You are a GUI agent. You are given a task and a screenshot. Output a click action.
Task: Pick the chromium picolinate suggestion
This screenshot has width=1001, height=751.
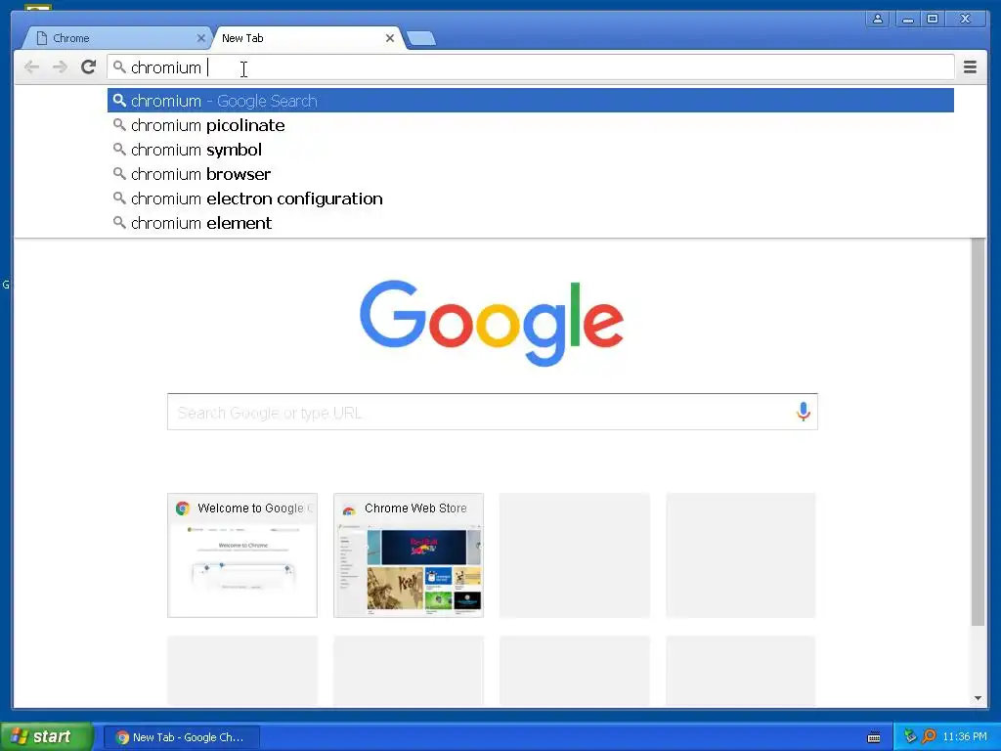click(531, 125)
